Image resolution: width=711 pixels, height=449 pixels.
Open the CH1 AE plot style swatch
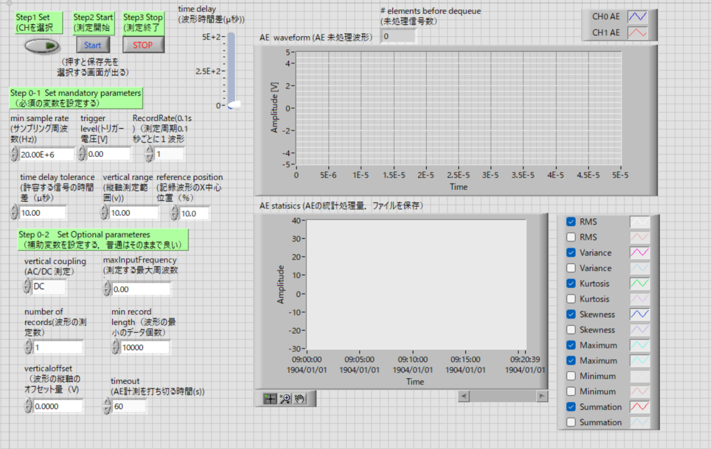pos(637,32)
